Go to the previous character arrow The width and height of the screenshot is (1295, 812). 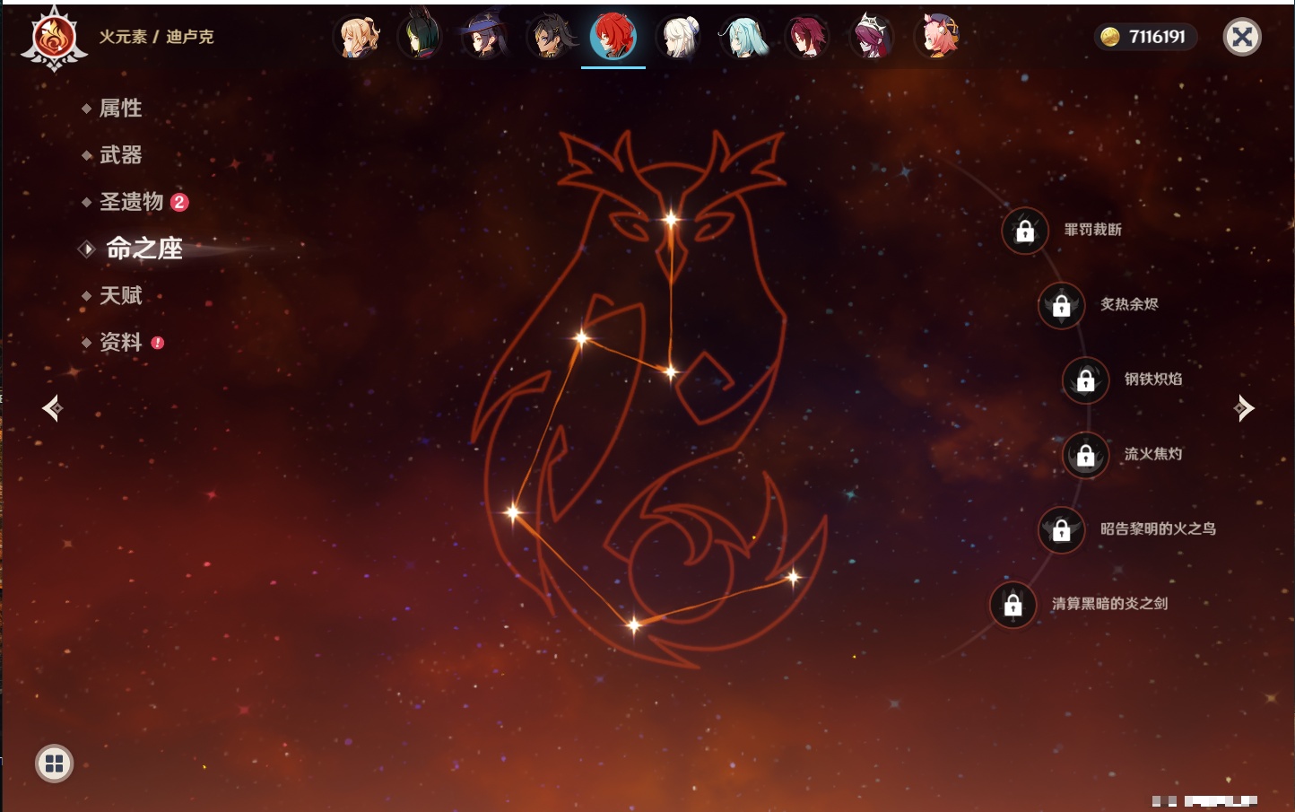tap(53, 408)
